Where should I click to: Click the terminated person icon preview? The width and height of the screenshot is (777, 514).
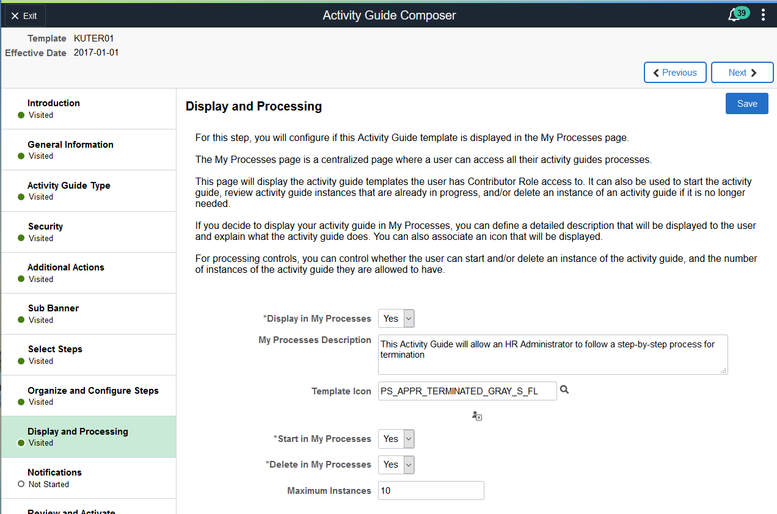click(x=477, y=416)
